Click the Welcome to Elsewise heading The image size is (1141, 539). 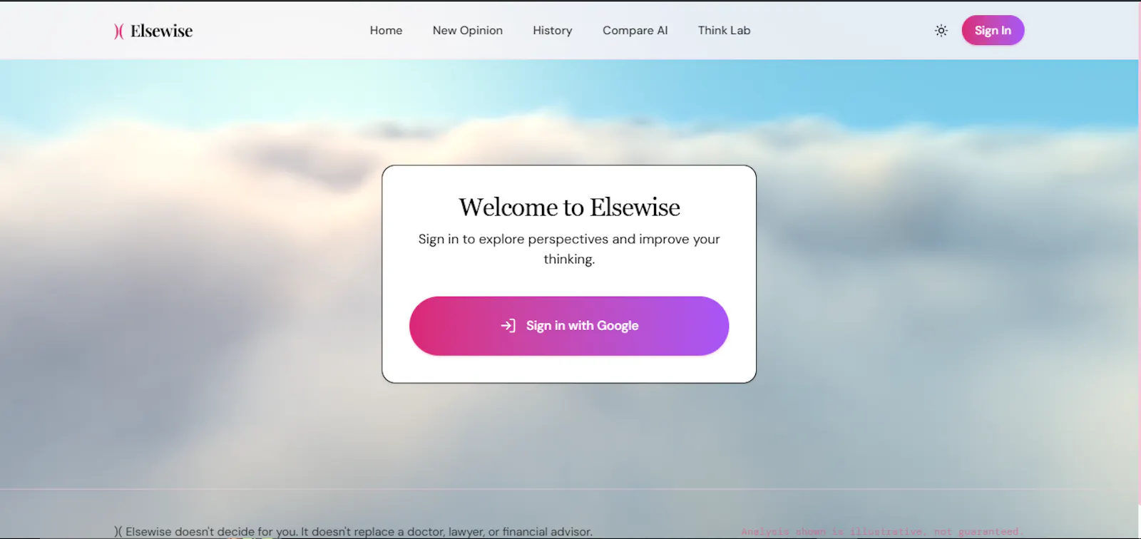[x=569, y=207]
